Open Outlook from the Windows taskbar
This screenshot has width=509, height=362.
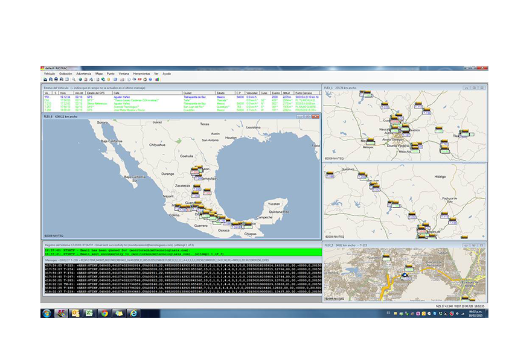(x=75, y=313)
